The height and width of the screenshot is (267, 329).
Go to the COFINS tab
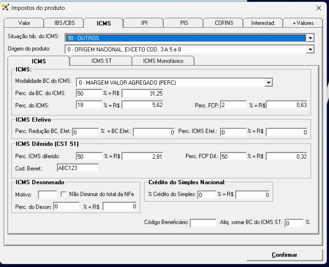pyautogui.click(x=224, y=23)
